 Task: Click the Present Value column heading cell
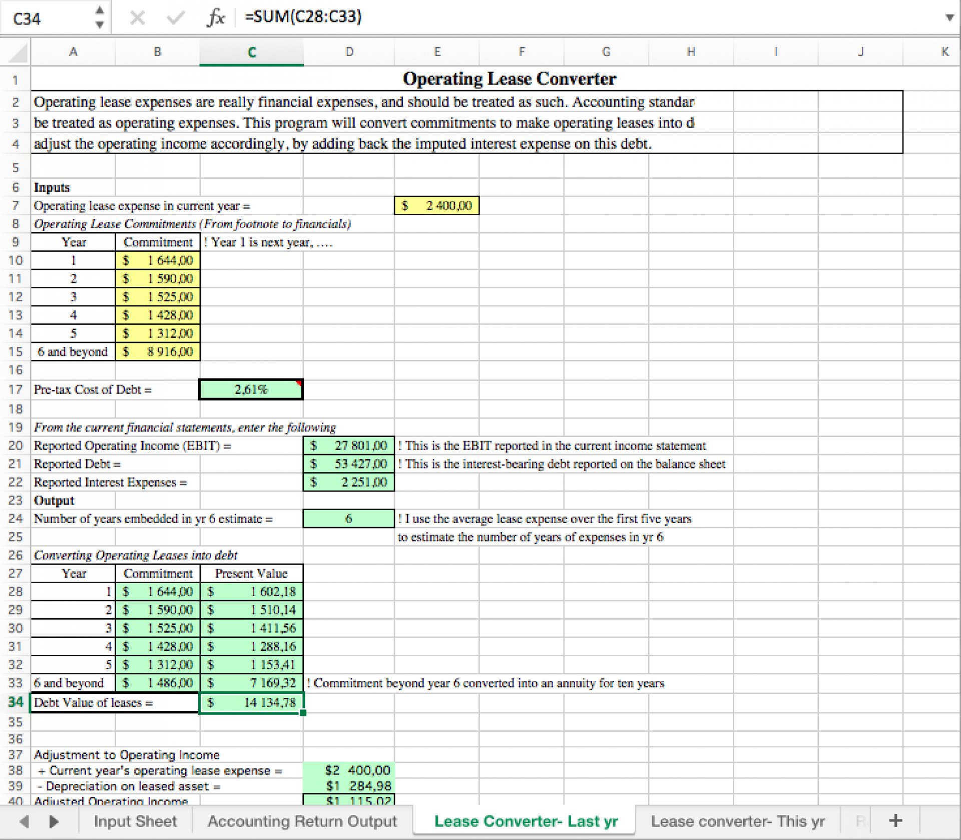click(x=251, y=573)
